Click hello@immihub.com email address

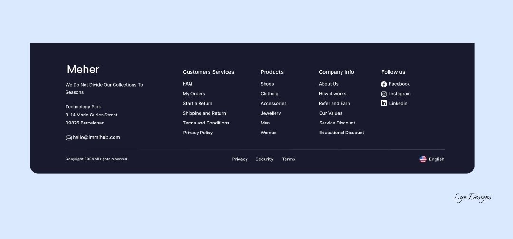(x=96, y=138)
